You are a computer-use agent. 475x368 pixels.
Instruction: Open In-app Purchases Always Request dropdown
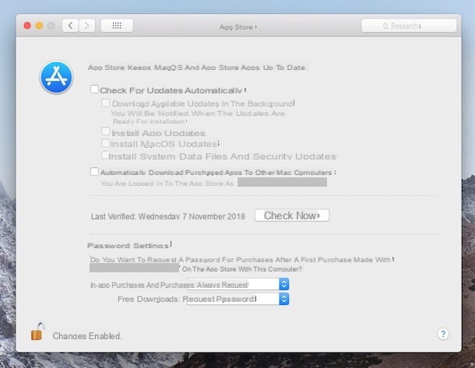[237, 285]
